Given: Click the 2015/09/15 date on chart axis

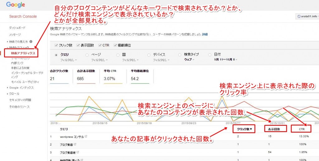Looking at the screenshot, I should point(99,123).
